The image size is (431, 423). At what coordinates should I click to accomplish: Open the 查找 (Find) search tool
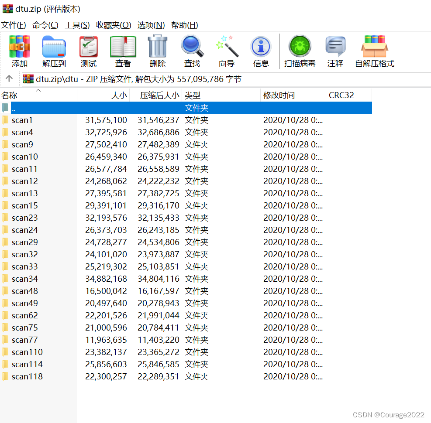(192, 51)
